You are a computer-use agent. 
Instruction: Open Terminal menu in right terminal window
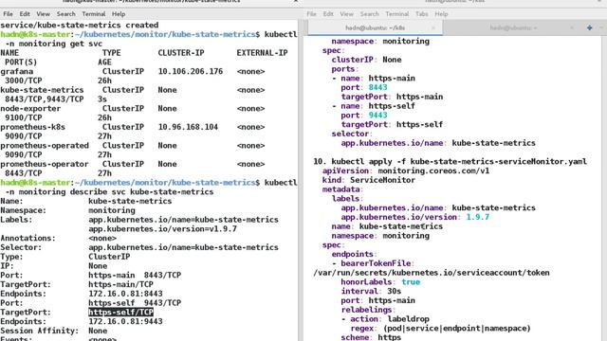397,14
